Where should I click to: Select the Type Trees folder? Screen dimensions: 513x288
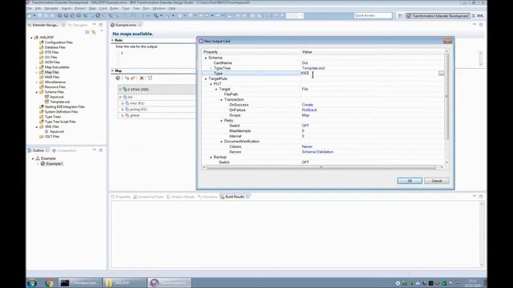[53, 117]
